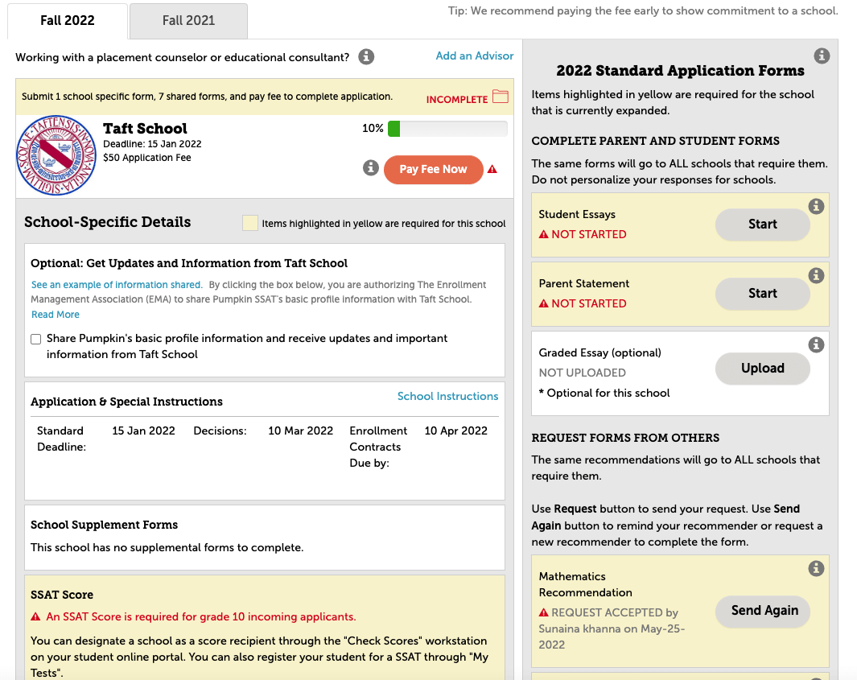Click the 10% application progress bar
Screen dimensions: 857x680
coord(447,129)
